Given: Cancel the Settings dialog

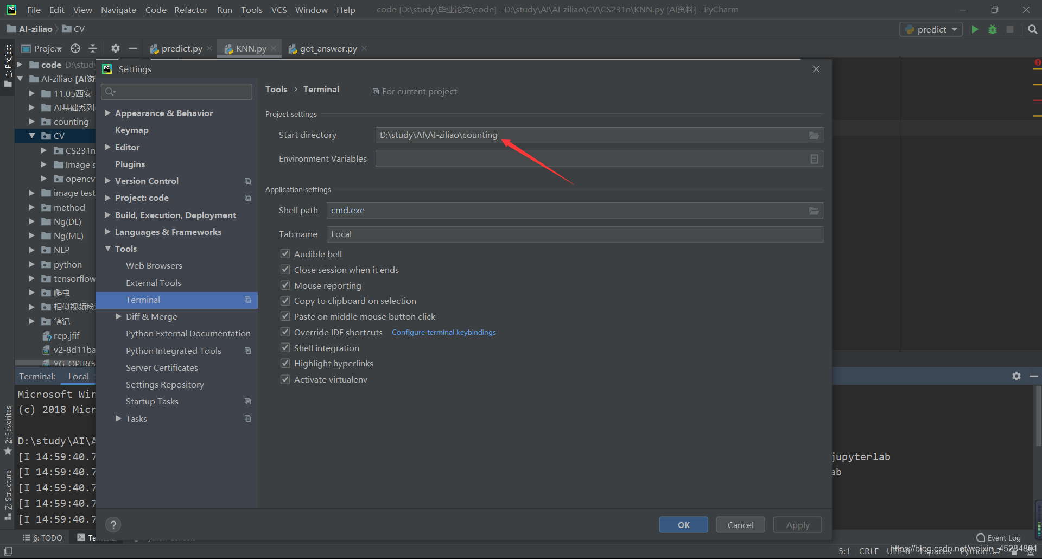Looking at the screenshot, I should pos(740,525).
